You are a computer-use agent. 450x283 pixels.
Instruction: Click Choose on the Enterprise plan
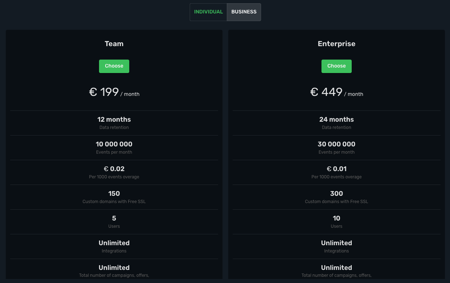point(336,66)
